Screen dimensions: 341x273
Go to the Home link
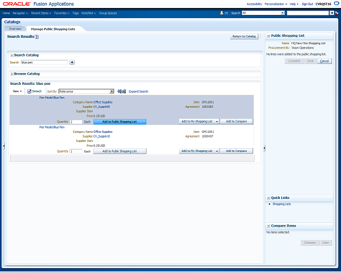[x=6, y=13]
